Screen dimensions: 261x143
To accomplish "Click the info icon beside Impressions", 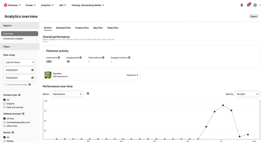I will [59, 58].
